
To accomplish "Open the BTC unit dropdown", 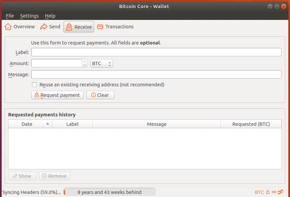I will point(101,63).
